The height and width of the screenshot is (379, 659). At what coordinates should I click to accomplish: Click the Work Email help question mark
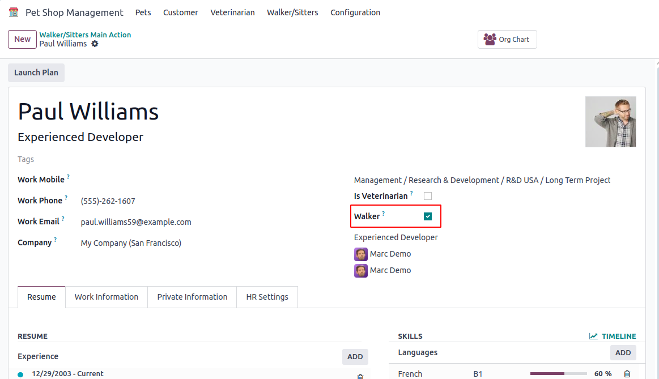pyautogui.click(x=63, y=219)
